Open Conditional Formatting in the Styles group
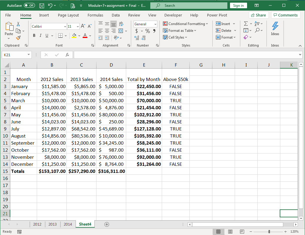The width and height of the screenshot is (305, 235). (x=185, y=24)
